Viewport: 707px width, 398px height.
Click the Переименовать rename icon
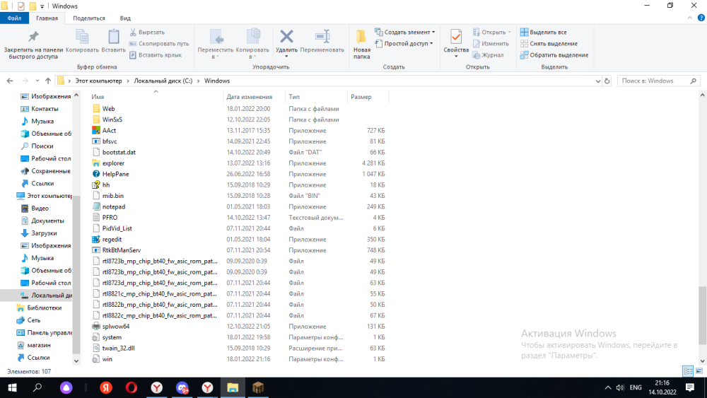pos(322,36)
